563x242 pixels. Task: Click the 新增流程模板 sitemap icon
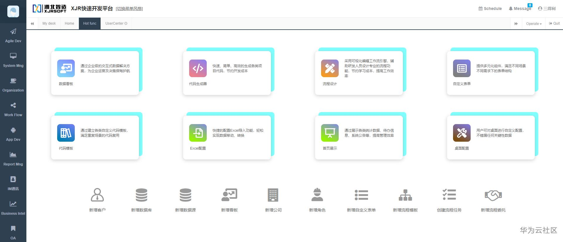click(x=405, y=195)
